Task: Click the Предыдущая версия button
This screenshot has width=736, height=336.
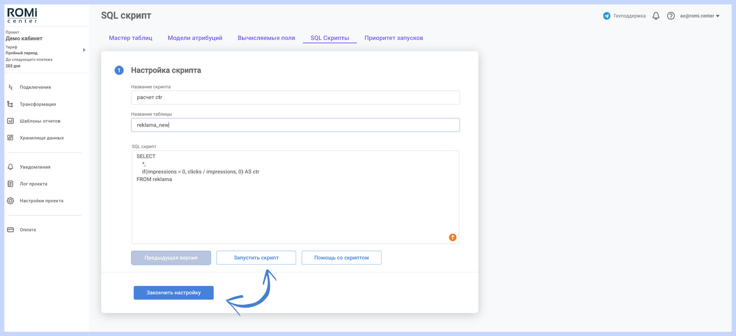Action: [171, 258]
